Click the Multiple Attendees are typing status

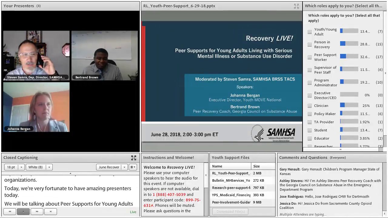click(x=303, y=214)
